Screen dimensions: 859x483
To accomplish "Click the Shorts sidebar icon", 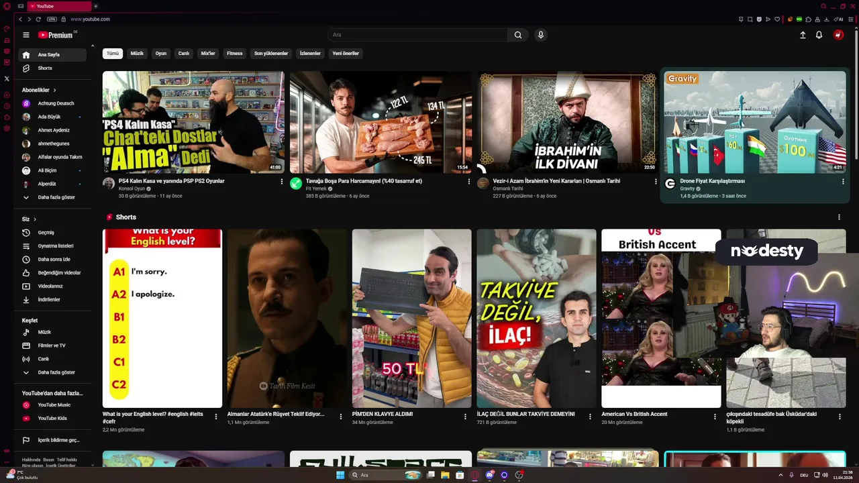I will (x=26, y=68).
